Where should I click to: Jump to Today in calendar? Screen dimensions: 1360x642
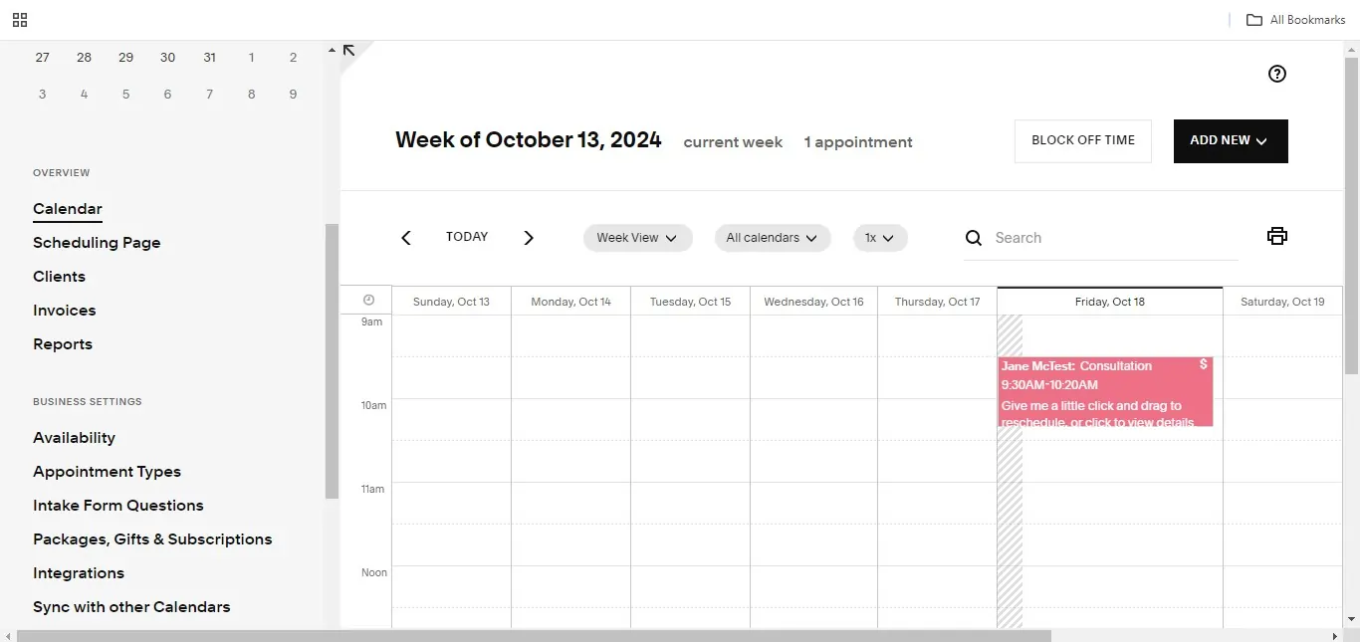coord(467,237)
